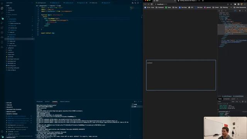Close the App.tsx editor tab
The height and width of the screenshot is (139, 247).
86,3
